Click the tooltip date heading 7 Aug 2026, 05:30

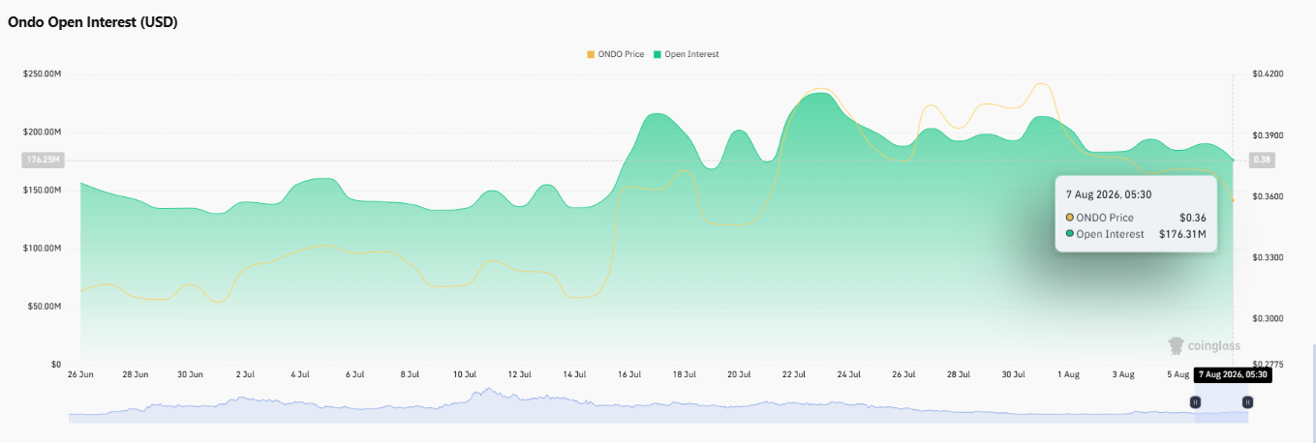tap(1109, 194)
